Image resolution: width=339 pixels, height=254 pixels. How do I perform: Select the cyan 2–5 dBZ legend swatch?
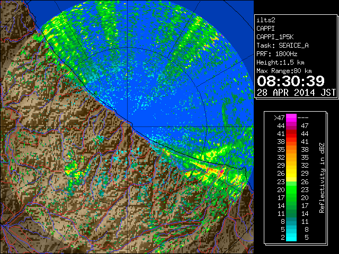point(291,237)
